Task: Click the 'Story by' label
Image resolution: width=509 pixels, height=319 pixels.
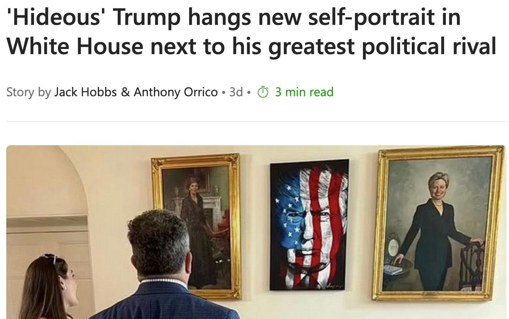Action: [x=29, y=92]
